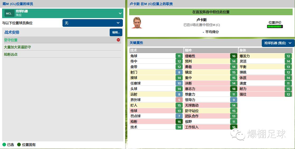Click the 关键属性 section title
Image resolution: width=295 pixels, height=149 pixels.
136,43
